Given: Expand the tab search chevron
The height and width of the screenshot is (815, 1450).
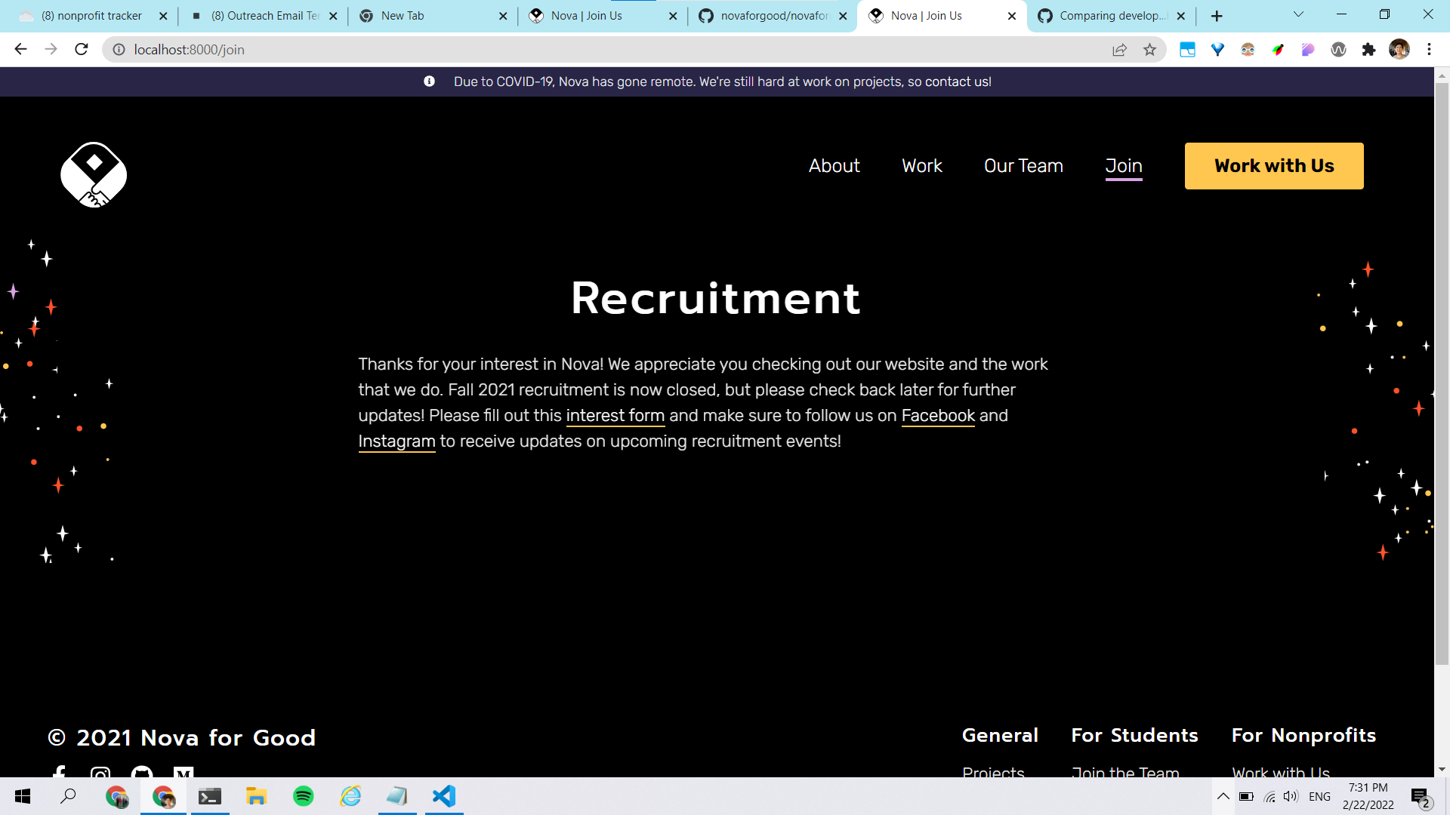Looking at the screenshot, I should click(x=1298, y=15).
